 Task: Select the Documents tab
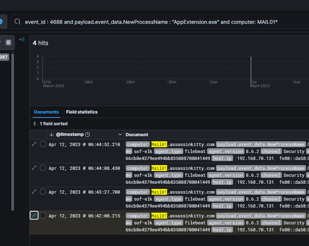(x=46, y=112)
